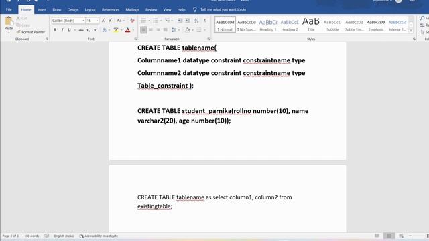
Task: Apply borders to paragraph
Action: pos(199,30)
